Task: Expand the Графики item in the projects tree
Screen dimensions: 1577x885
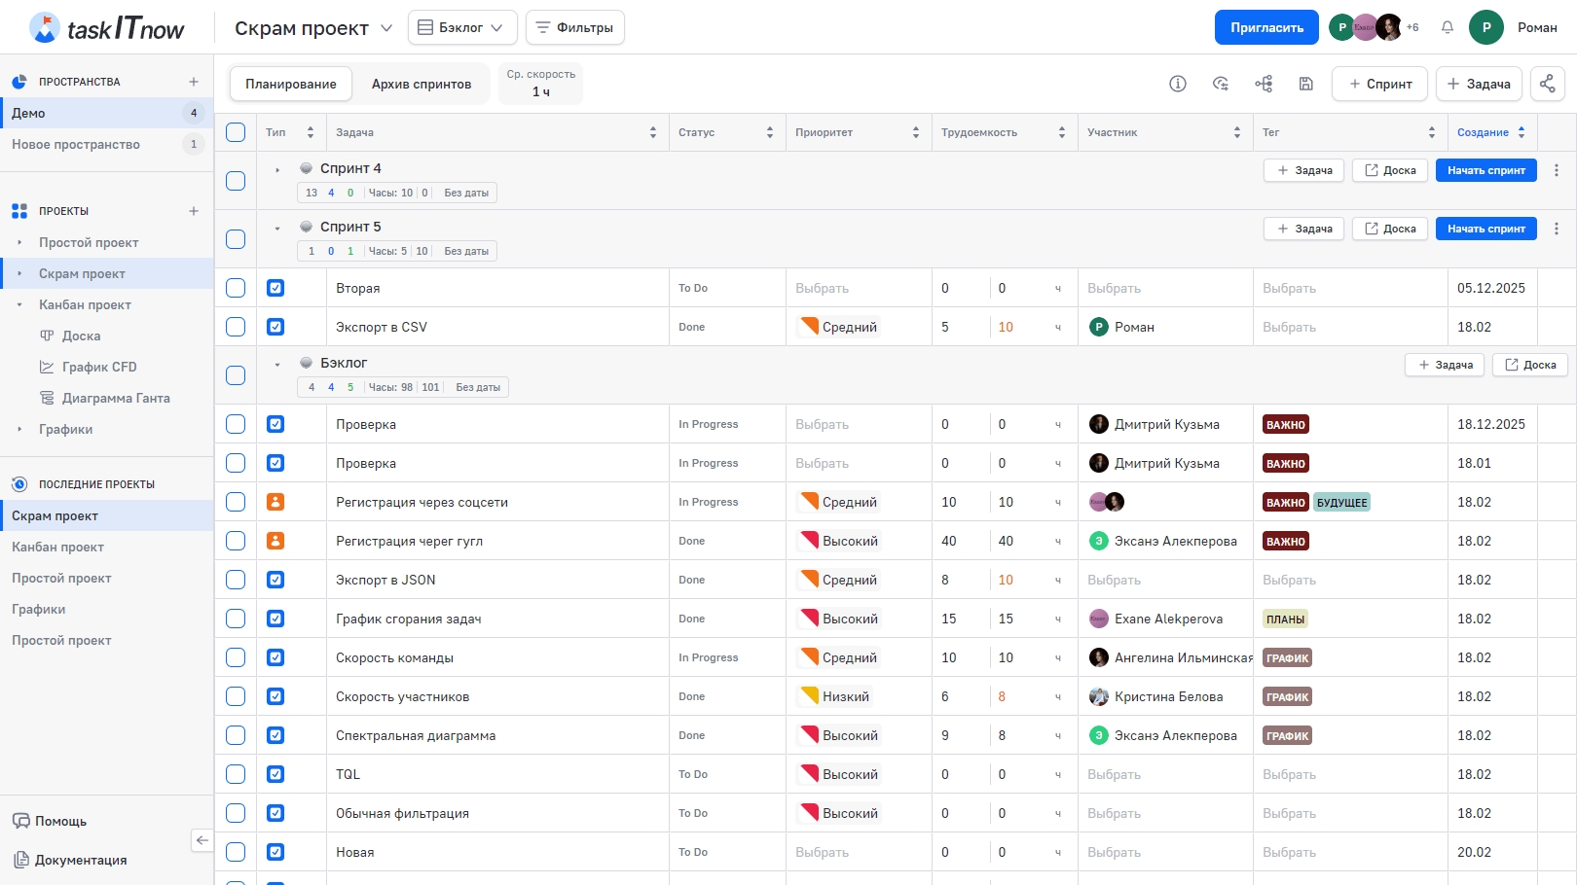Action: [19, 429]
